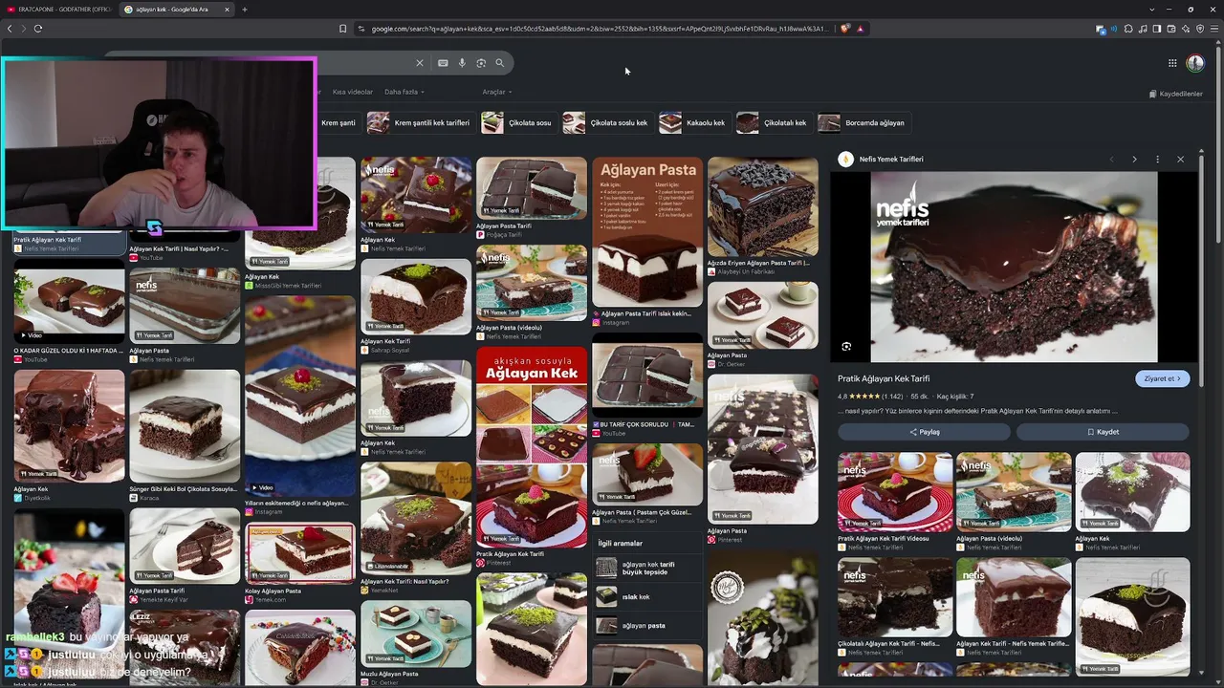Viewport: 1224px width, 688px height.
Task: Filter by Çikolata sosu chip
Action: [517, 122]
